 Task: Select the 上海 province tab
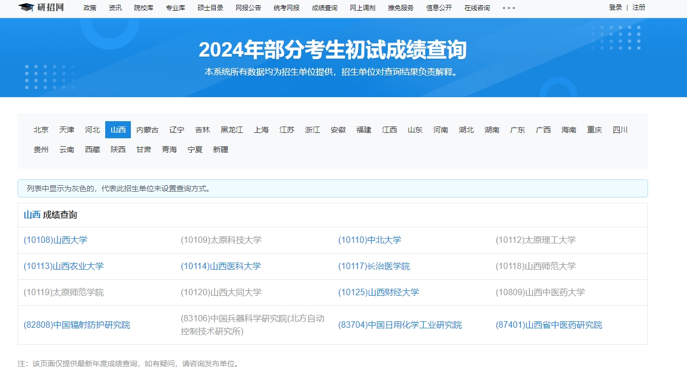coord(261,130)
